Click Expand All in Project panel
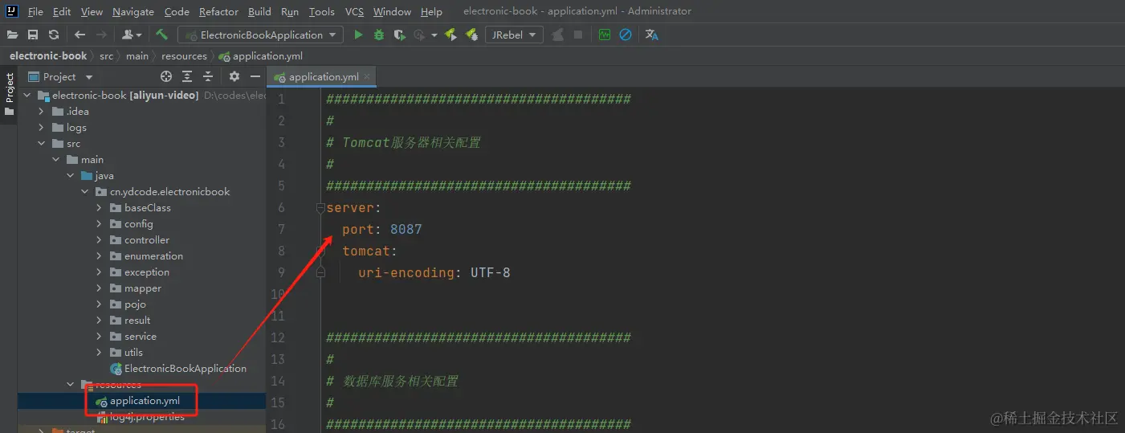This screenshot has height=433, width=1125. coord(187,76)
